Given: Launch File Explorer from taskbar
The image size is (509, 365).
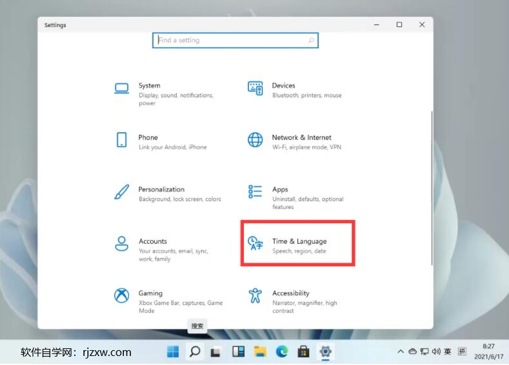Looking at the screenshot, I should [260, 351].
